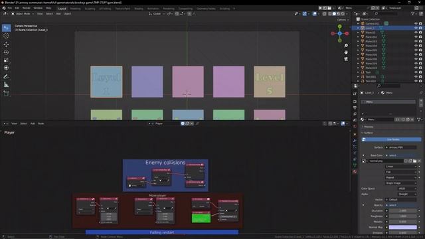Open the Single Image source dropdown
The image size is (425, 239).
pyautogui.click(x=400, y=183)
